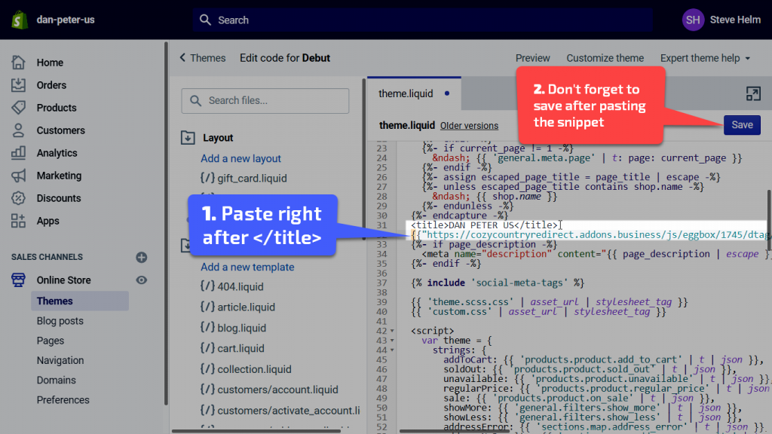Click the Save button
The width and height of the screenshot is (772, 434).
742,125
